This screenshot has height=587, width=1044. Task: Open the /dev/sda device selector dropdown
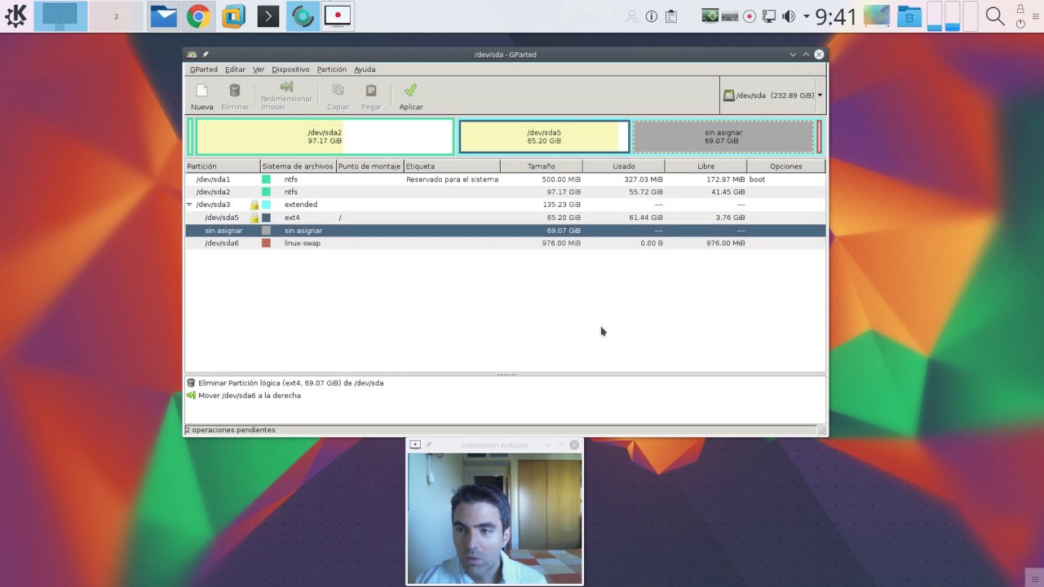(772, 95)
